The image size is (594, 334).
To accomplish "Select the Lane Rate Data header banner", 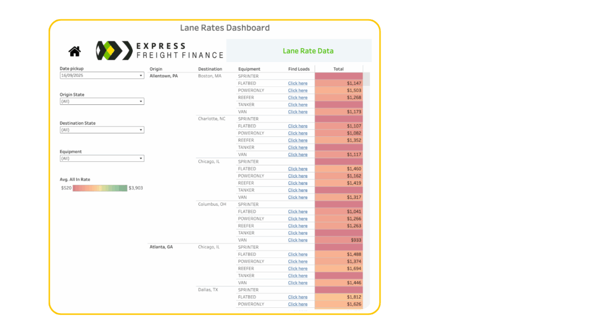I will point(307,50).
